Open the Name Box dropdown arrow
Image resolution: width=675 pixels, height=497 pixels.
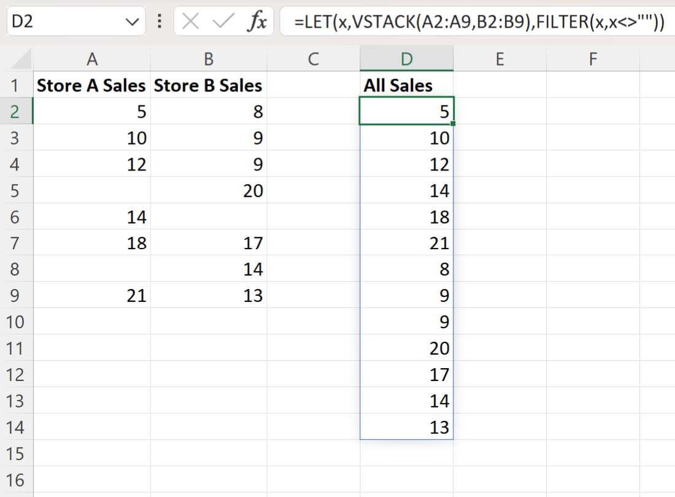131,23
